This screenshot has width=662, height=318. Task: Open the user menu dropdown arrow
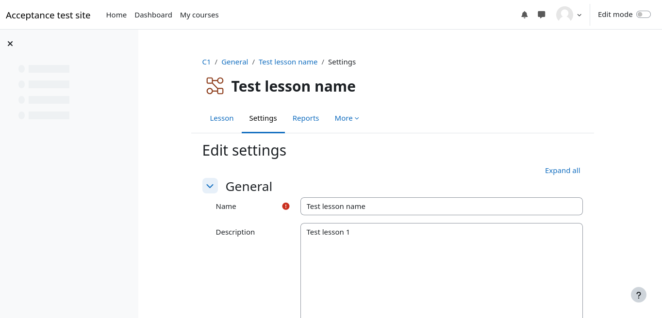[x=579, y=15]
